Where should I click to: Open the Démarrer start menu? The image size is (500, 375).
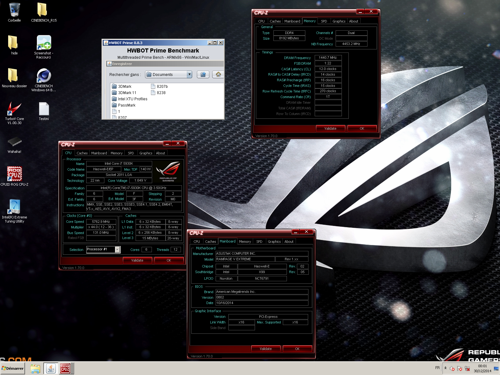point(13,368)
